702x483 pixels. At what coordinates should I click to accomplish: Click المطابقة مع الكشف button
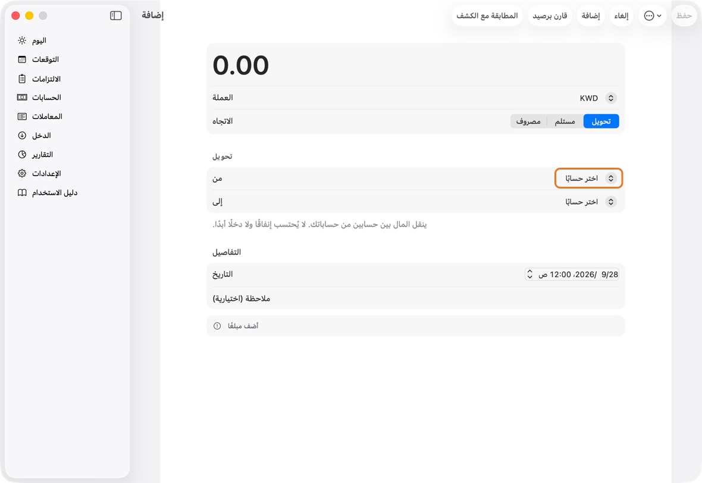coord(487,15)
